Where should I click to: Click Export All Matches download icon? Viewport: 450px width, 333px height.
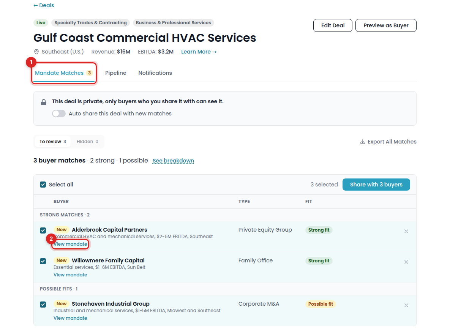point(362,142)
